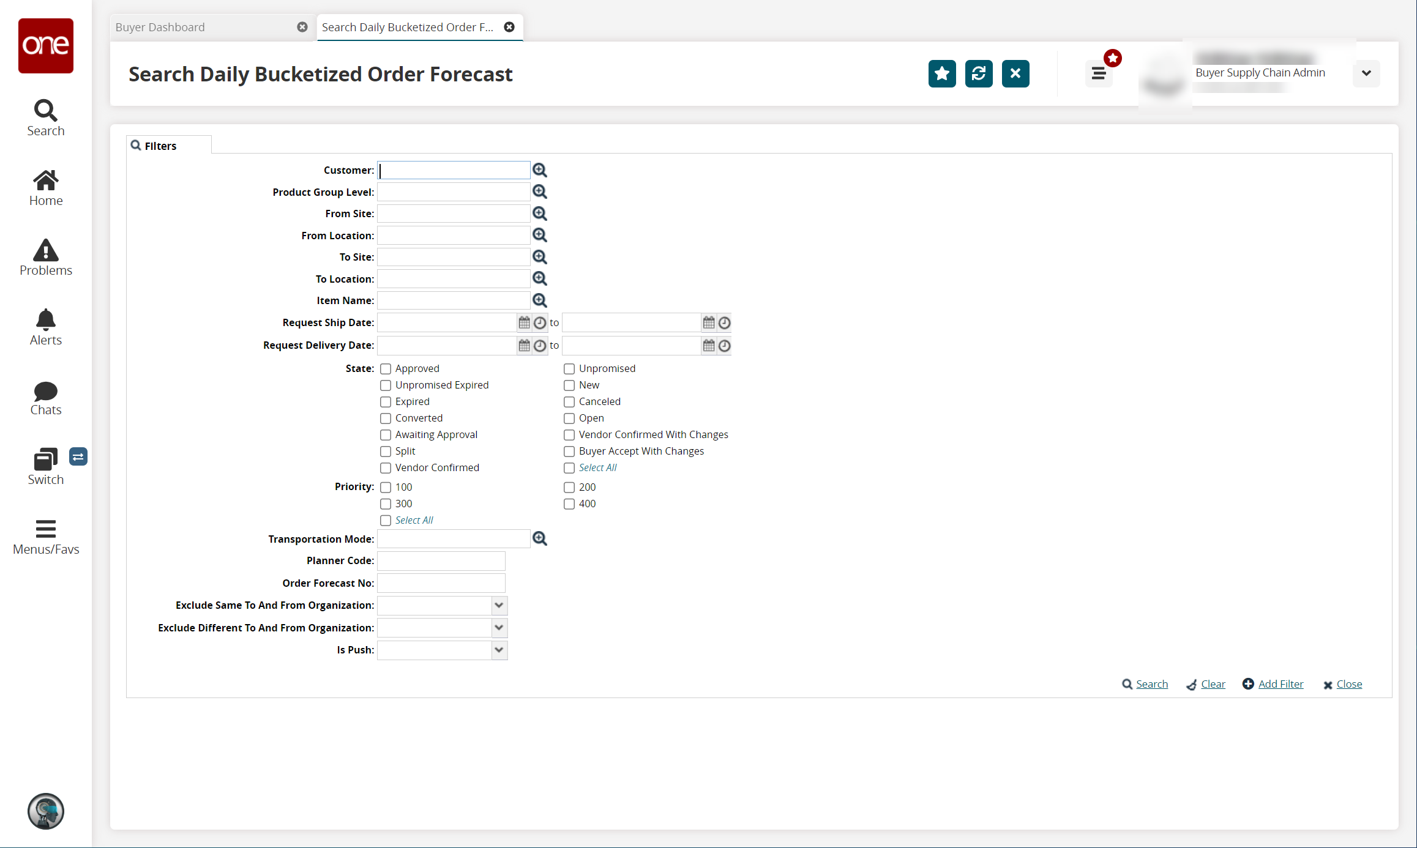The height and width of the screenshot is (848, 1417).
Task: Enable the Vendor Confirmed With Changes checkbox
Action: pyautogui.click(x=569, y=435)
